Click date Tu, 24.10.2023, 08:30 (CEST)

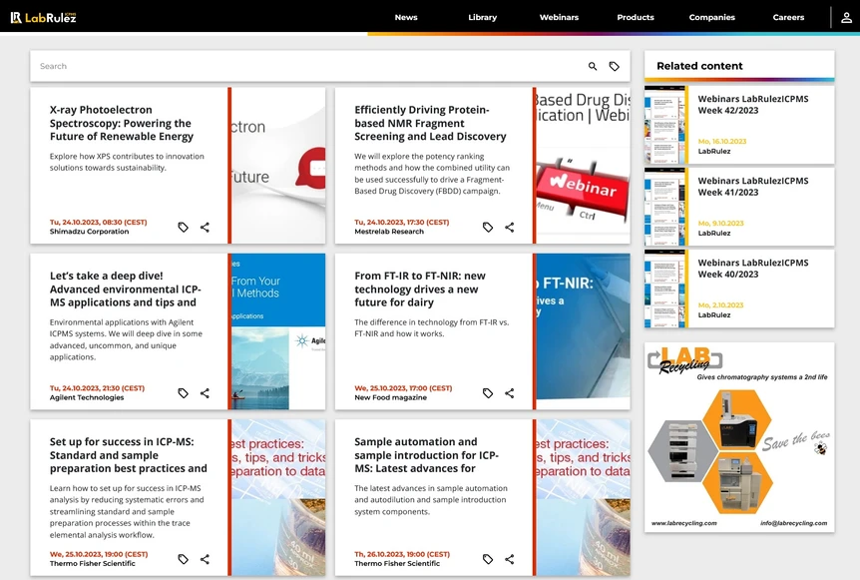click(x=98, y=223)
